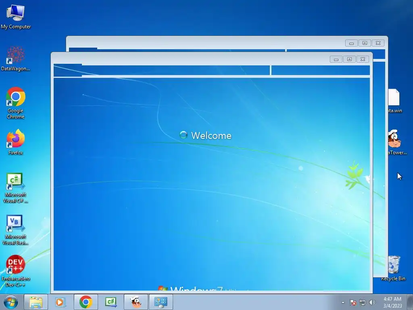Screen dimensions: 413x310
Task: Select the white .win file on desktop
Action: [x=394, y=101]
